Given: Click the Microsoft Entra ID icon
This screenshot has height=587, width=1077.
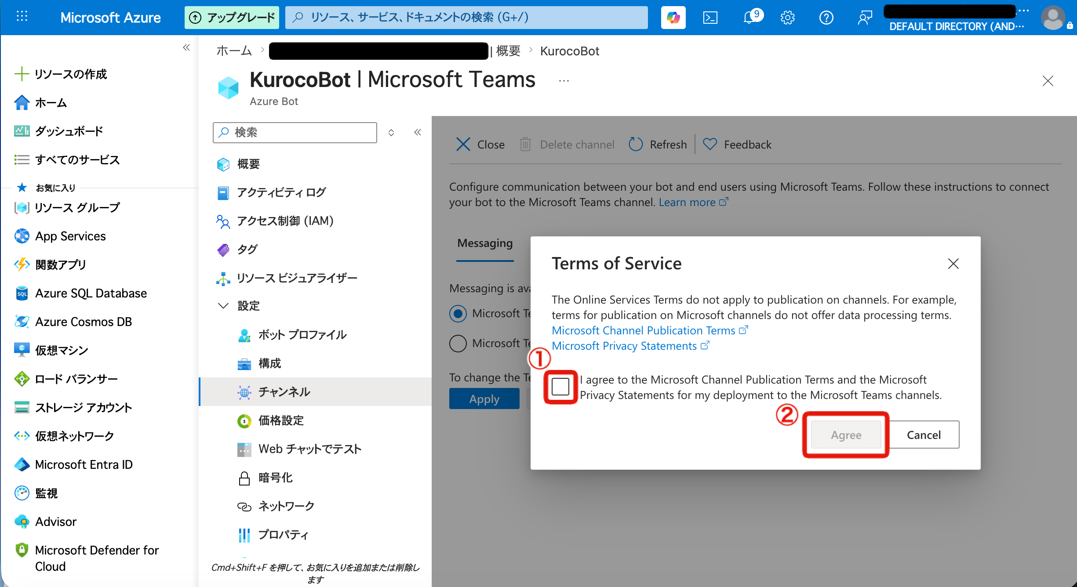Looking at the screenshot, I should coord(22,464).
